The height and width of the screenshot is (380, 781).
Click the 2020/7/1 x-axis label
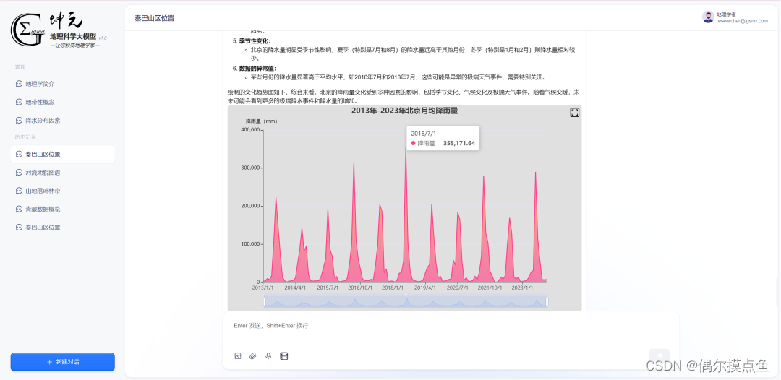coord(457,288)
